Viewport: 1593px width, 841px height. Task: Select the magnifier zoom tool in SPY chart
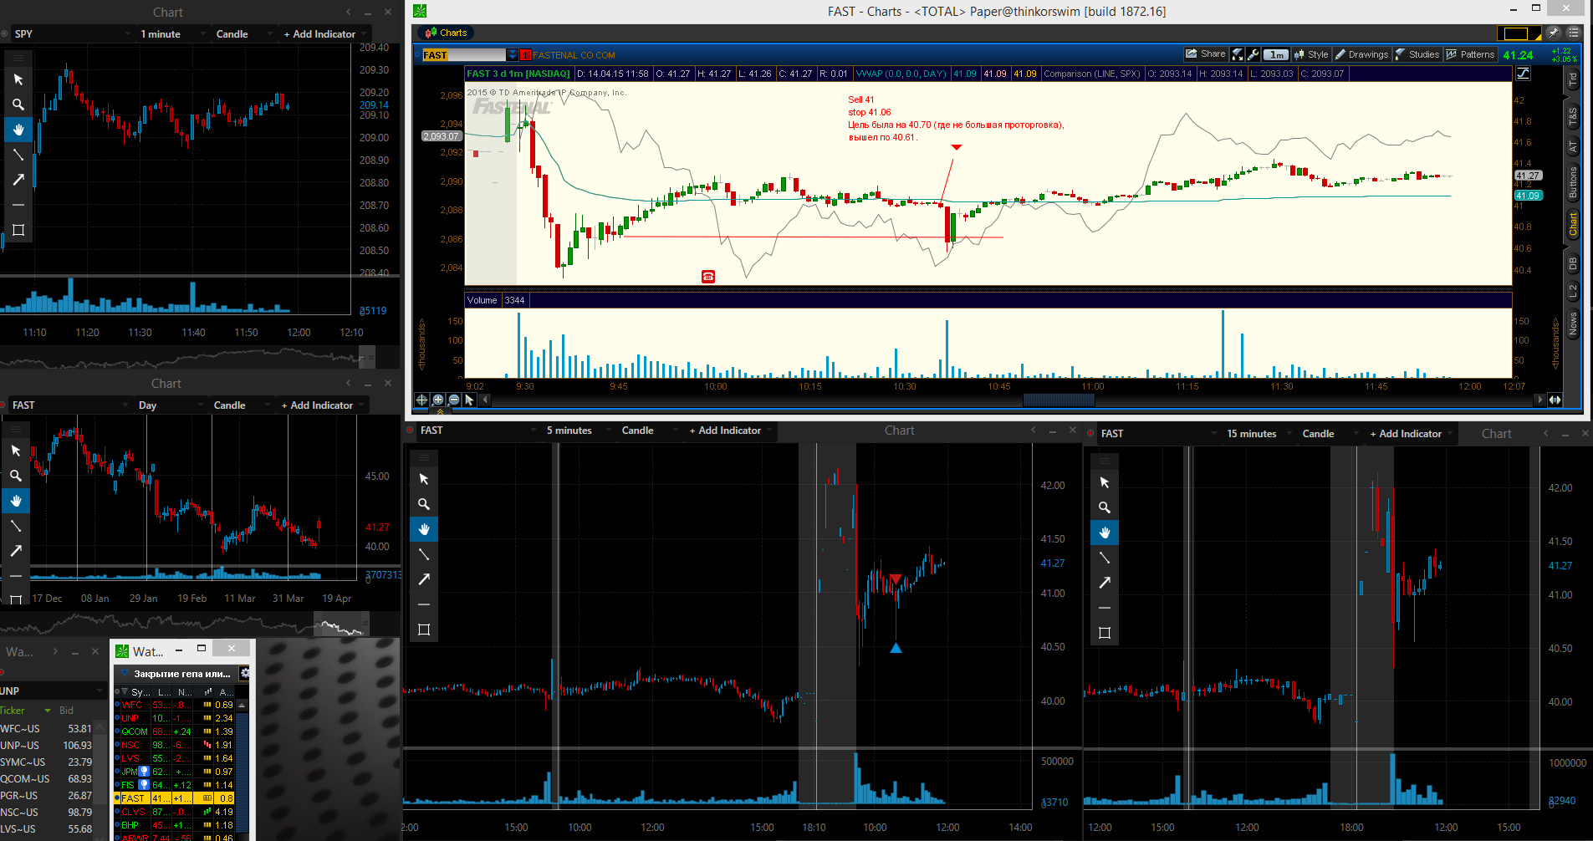pyautogui.click(x=18, y=104)
